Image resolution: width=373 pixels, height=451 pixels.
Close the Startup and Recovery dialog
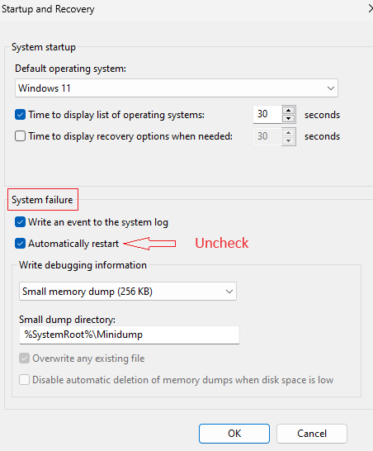(x=371, y=8)
